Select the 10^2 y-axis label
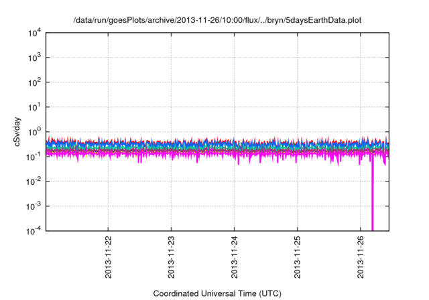429x300 pixels. [x=35, y=82]
